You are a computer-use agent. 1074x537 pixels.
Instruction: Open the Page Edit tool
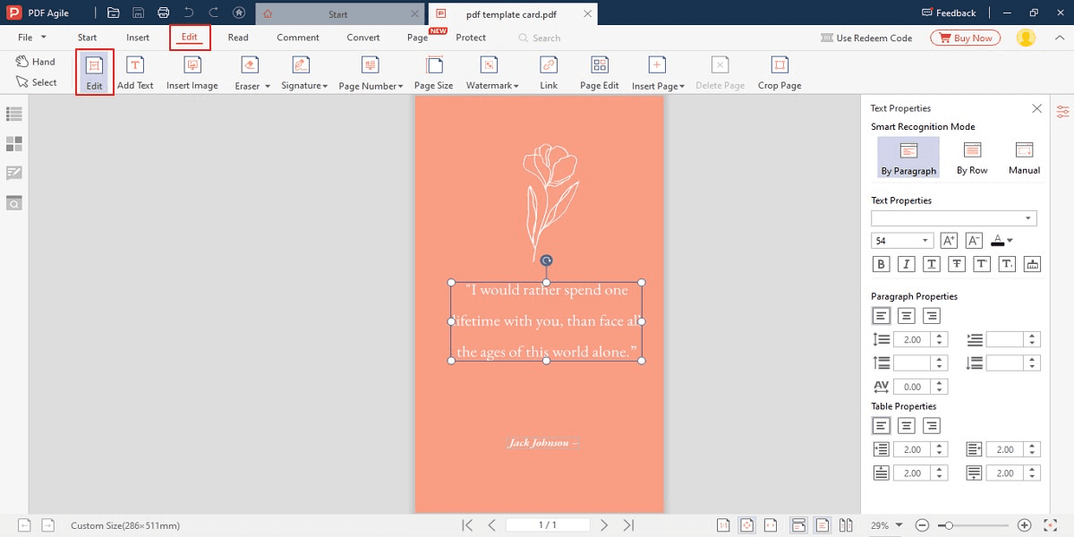coord(600,72)
